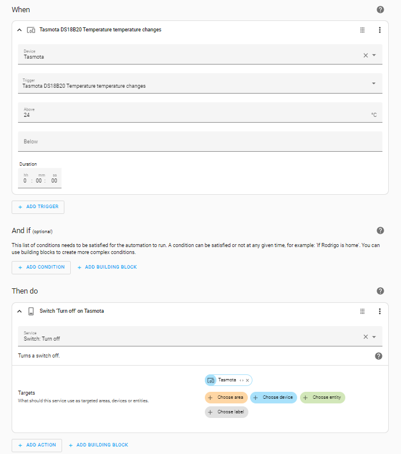Open the Service dropdown arrow

coord(374,337)
